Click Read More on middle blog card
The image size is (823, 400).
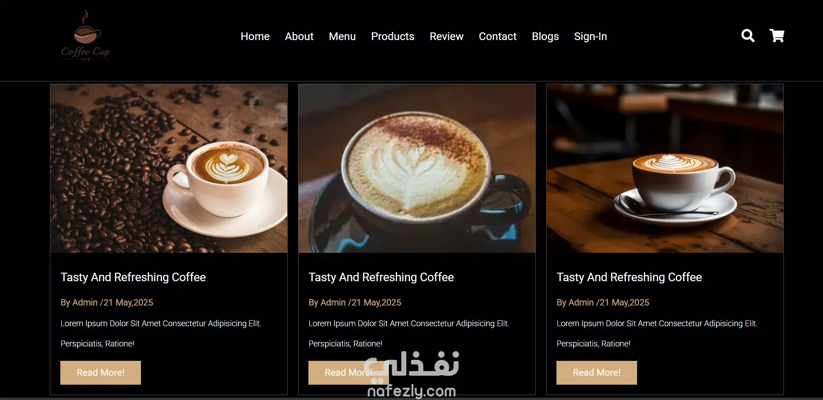coord(348,373)
